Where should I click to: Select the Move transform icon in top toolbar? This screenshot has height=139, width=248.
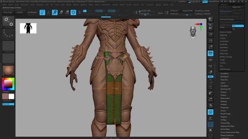click(x=55, y=12)
